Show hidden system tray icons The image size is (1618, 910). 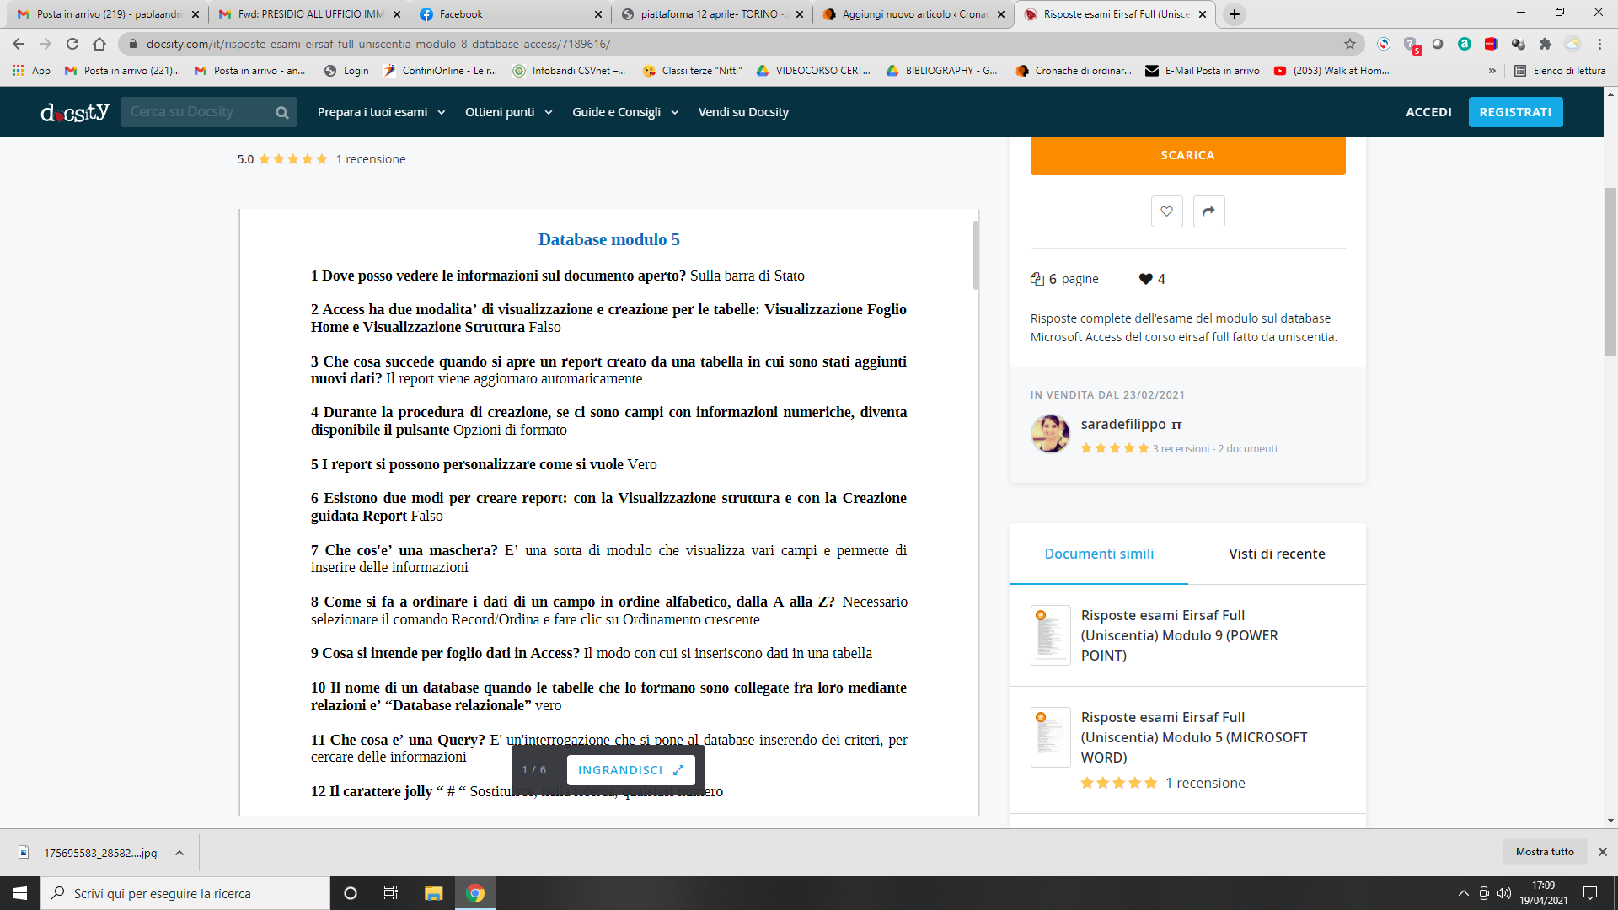pos(1464,893)
